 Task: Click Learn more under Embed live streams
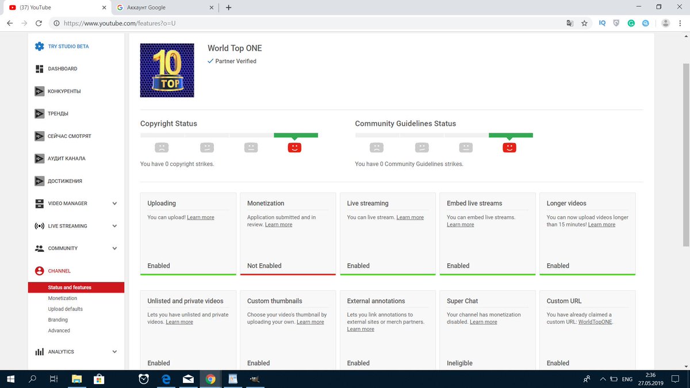(461, 225)
